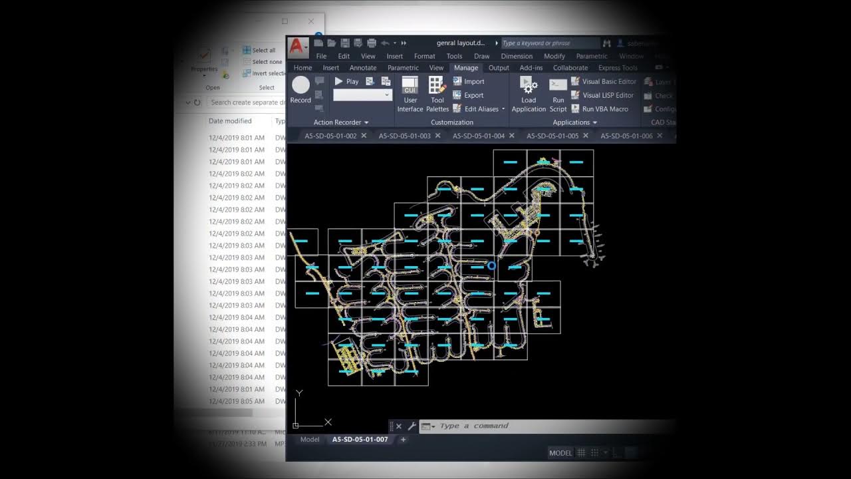Image resolution: width=851 pixels, height=479 pixels.
Task: Click Import customization button
Action: tap(469, 81)
